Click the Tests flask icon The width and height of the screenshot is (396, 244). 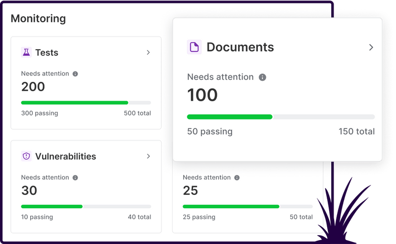click(26, 52)
